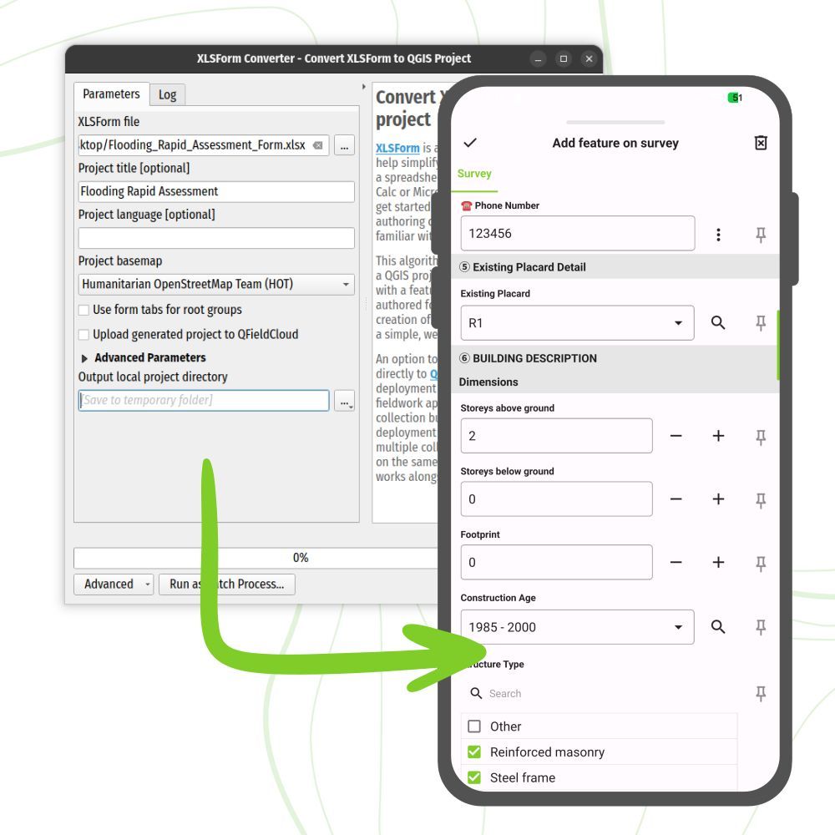835x835 pixels.
Task: Enable Use form tabs for root groups
Action: tap(83, 310)
